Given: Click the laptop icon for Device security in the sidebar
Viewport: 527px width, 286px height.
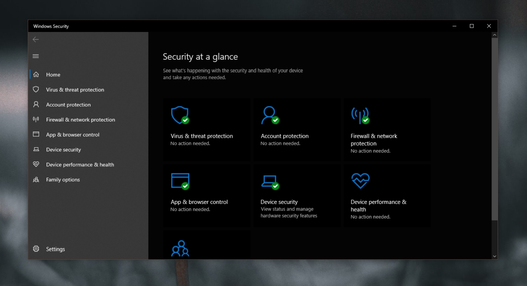Looking at the screenshot, I should (x=36, y=150).
